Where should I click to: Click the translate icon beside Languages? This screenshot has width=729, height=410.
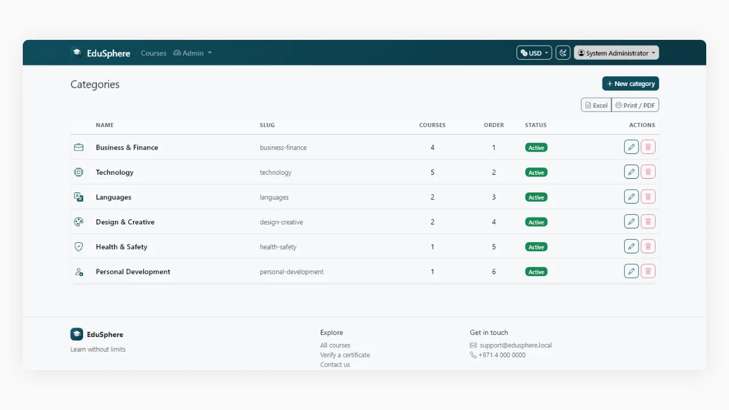[x=79, y=197]
